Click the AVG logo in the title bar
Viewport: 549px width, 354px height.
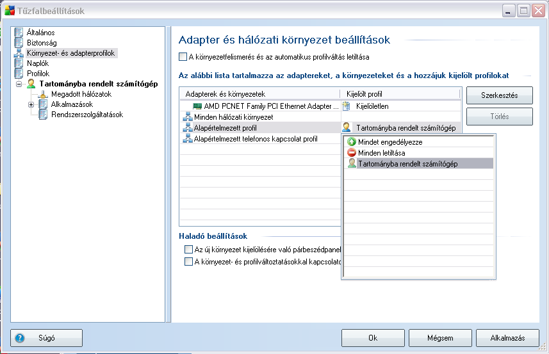point(10,11)
